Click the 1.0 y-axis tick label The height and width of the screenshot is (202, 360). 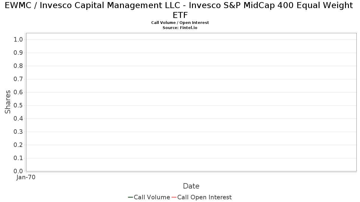pyautogui.click(x=18, y=40)
